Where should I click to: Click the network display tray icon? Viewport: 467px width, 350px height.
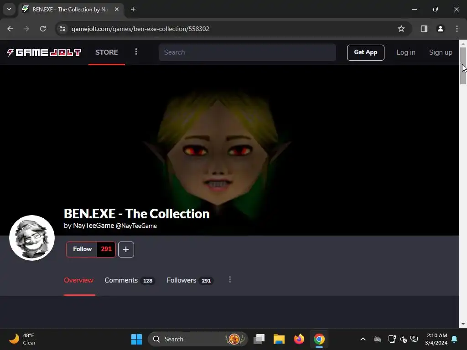pos(392,339)
